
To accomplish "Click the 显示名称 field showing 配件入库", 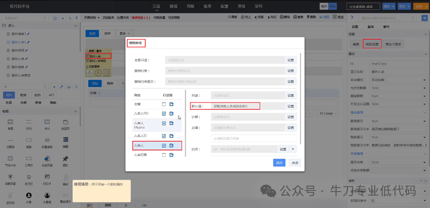I will point(398,72).
